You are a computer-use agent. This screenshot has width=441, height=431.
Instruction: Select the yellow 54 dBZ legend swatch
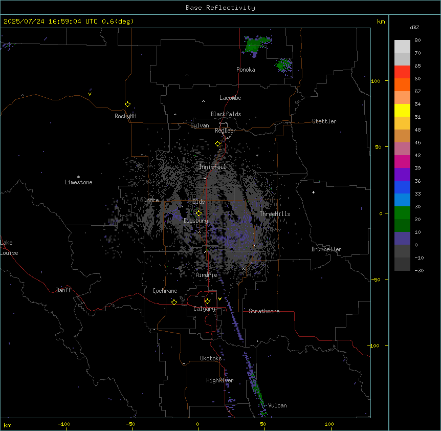tap(402, 110)
